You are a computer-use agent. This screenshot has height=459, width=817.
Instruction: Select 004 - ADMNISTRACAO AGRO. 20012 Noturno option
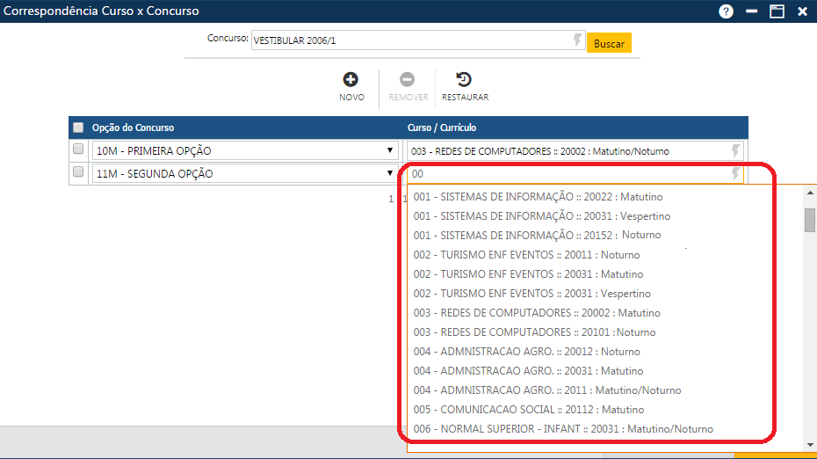point(526,352)
